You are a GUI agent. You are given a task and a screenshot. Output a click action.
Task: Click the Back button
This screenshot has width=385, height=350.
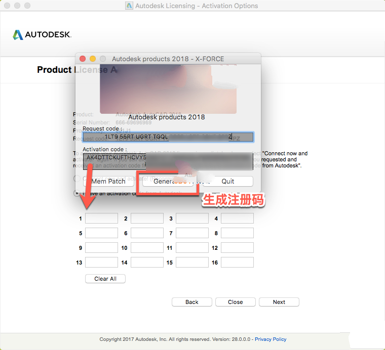[x=192, y=302]
